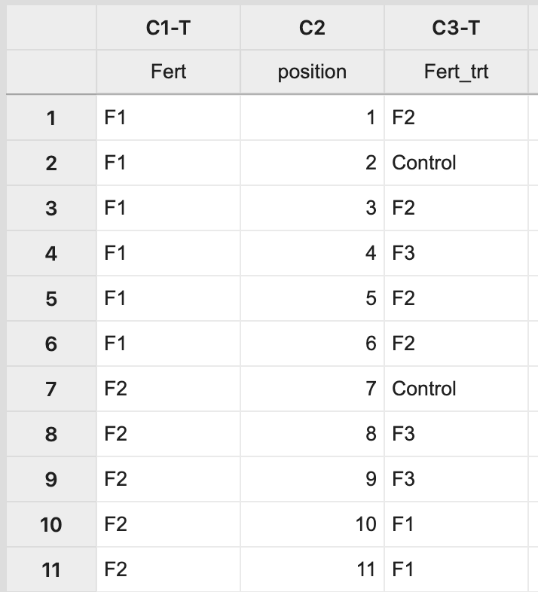Click the F3 cell in row 4
Image resolution: width=538 pixels, height=592 pixels.
[x=455, y=253]
